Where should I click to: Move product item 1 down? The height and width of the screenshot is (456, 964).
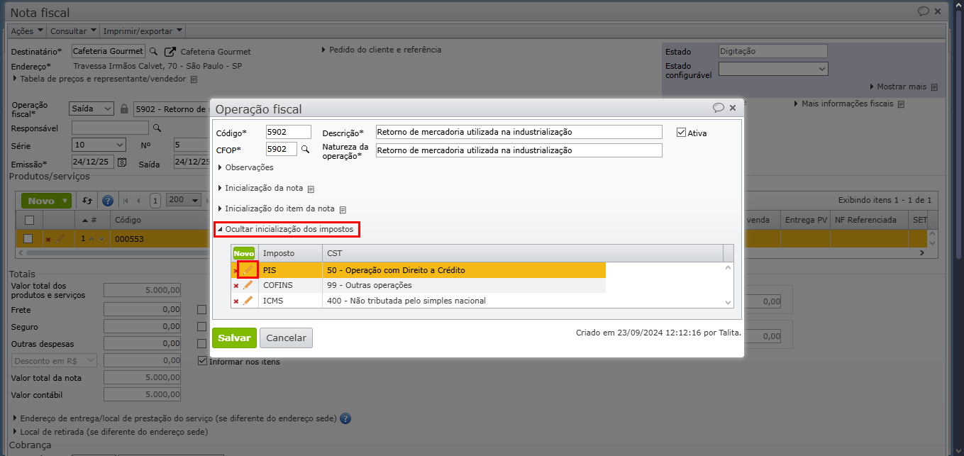point(101,239)
